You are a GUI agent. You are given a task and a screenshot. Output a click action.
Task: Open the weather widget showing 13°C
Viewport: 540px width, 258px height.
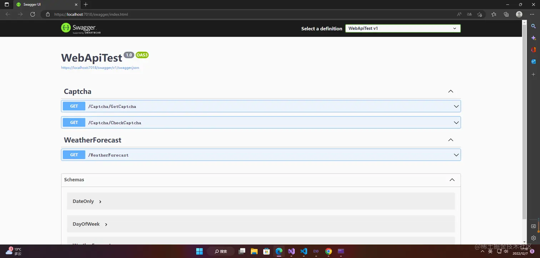[x=14, y=251]
